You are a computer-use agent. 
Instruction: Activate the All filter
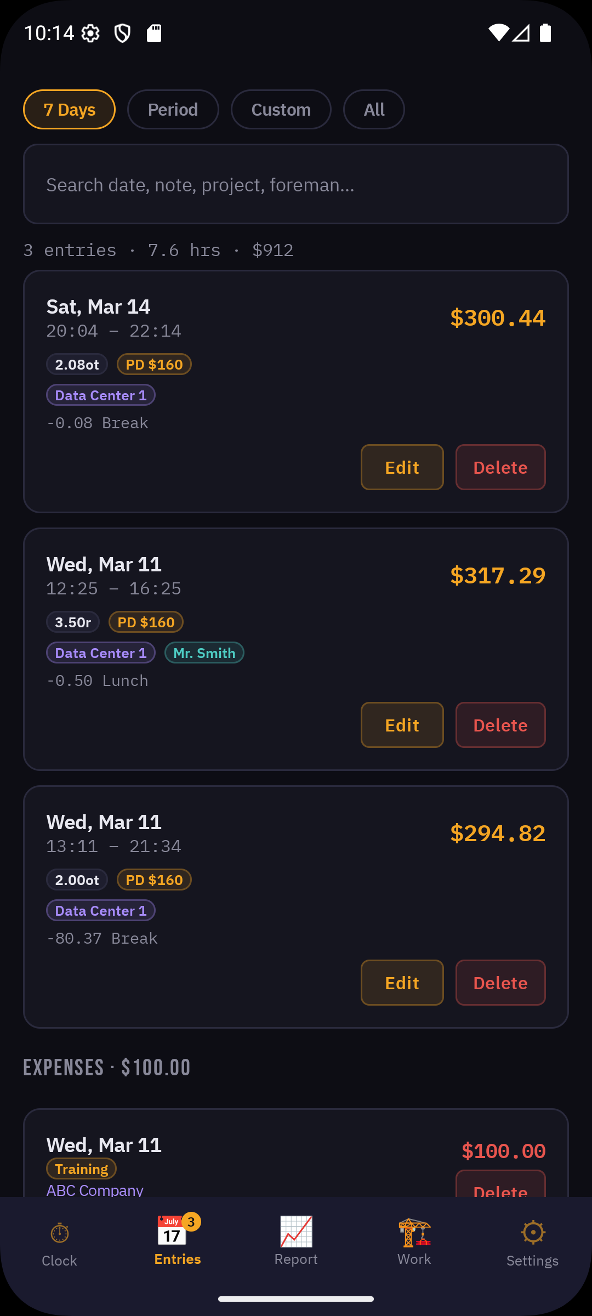[x=374, y=109]
